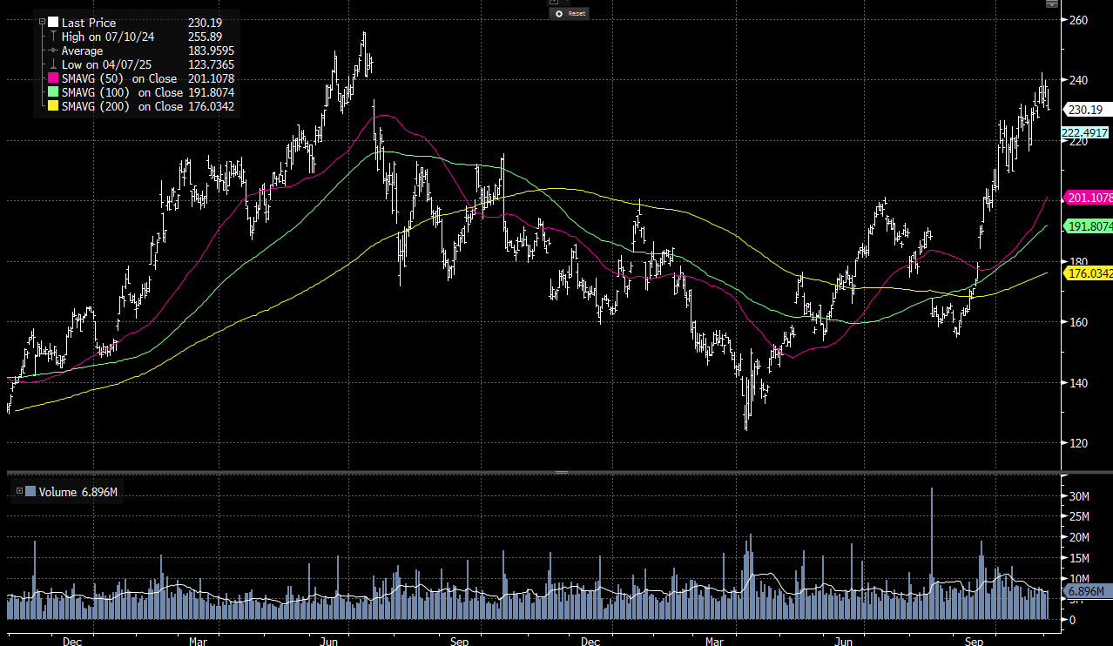Click the 230.19 last price axis label
This screenshot has width=1113, height=646.
[1085, 109]
